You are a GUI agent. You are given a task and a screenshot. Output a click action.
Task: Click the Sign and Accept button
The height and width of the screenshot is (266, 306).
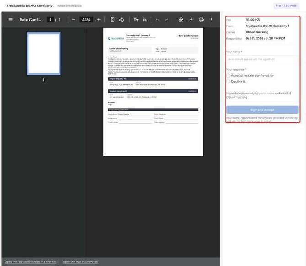[x=262, y=110]
